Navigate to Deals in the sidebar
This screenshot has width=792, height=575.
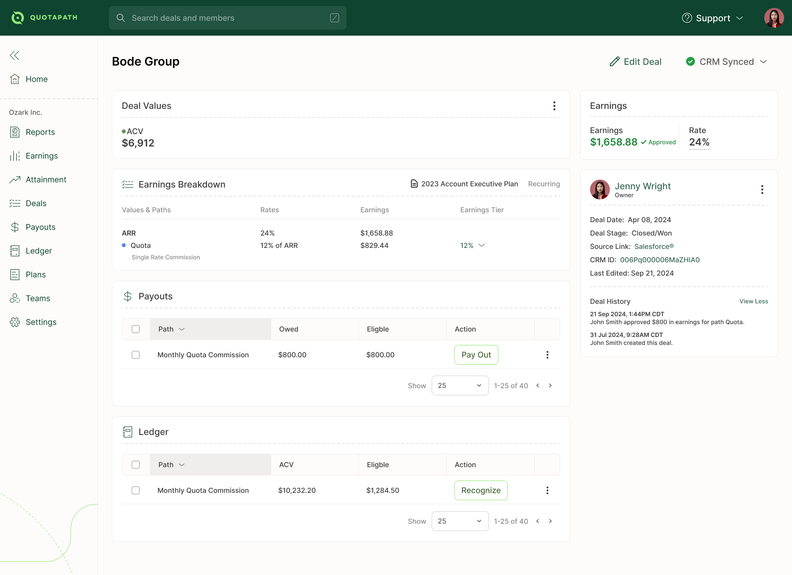pos(35,203)
